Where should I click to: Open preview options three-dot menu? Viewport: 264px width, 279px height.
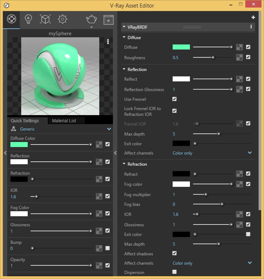[108, 42]
